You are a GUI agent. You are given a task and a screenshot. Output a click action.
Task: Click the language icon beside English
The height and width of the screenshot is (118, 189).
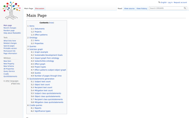tap(159, 2)
